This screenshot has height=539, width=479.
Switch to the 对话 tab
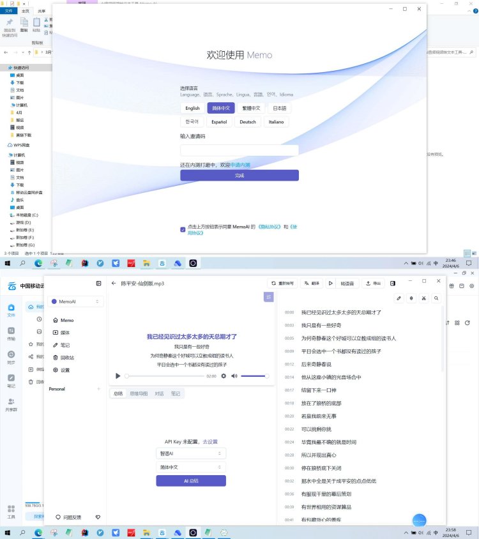159,393
